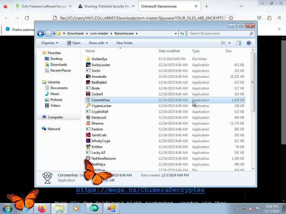Open the GoldenEye folder icon

(x=88, y=59)
